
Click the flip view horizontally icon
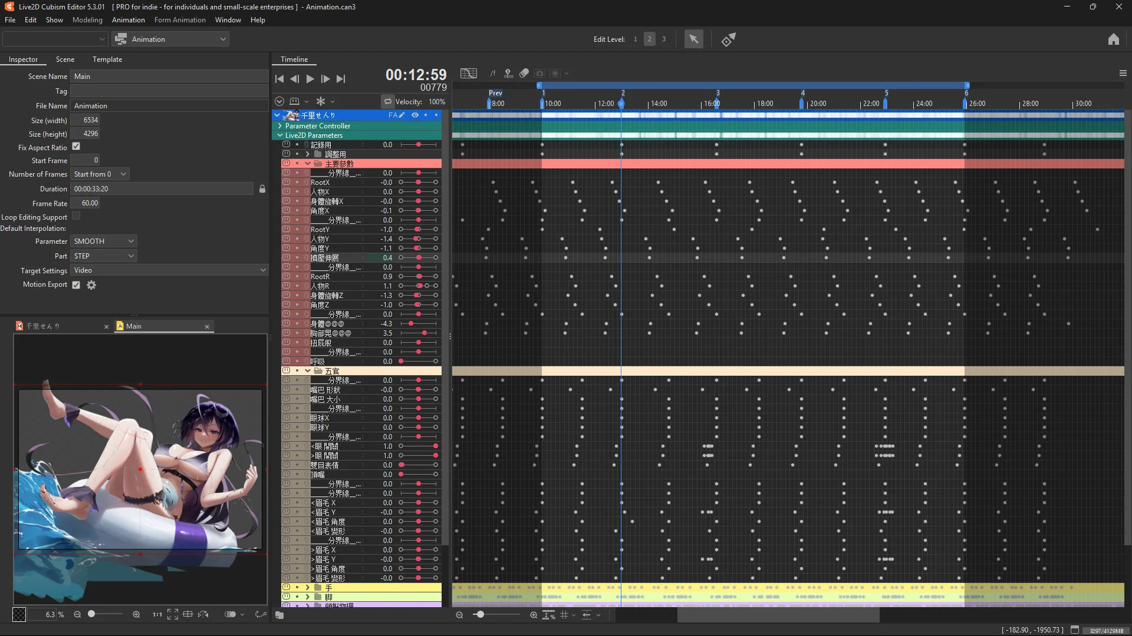pos(203,614)
